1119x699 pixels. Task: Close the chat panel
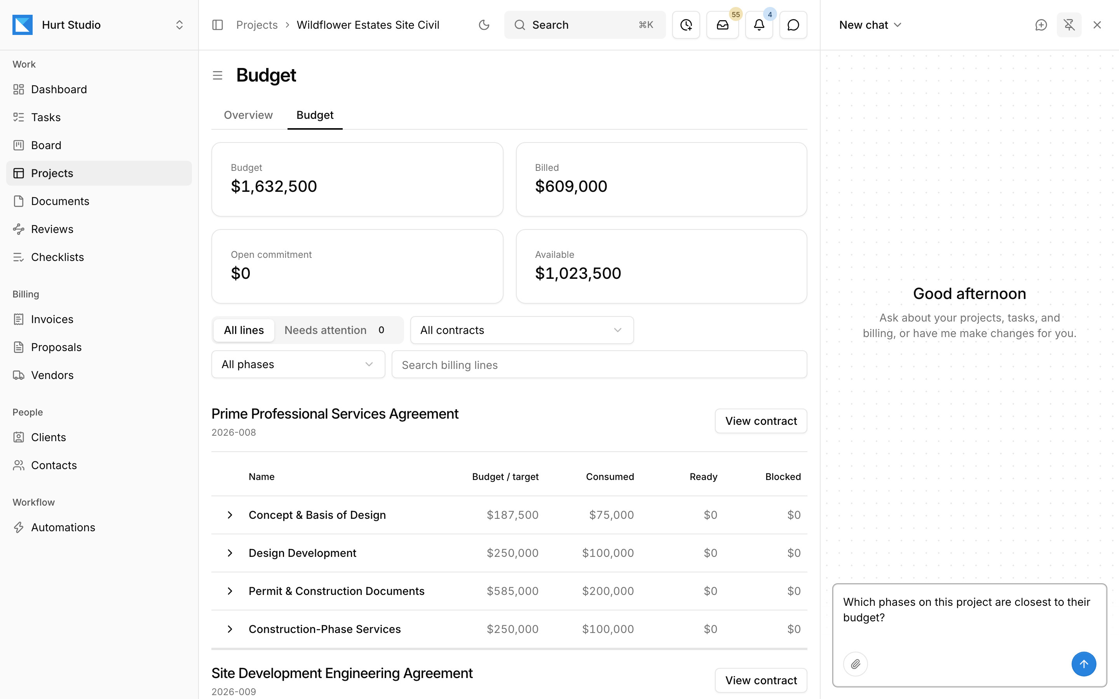(1097, 25)
